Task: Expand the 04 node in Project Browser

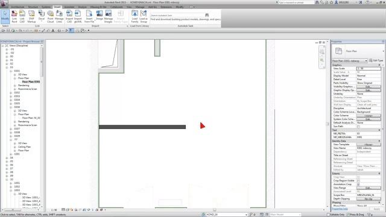Action: (7, 158)
